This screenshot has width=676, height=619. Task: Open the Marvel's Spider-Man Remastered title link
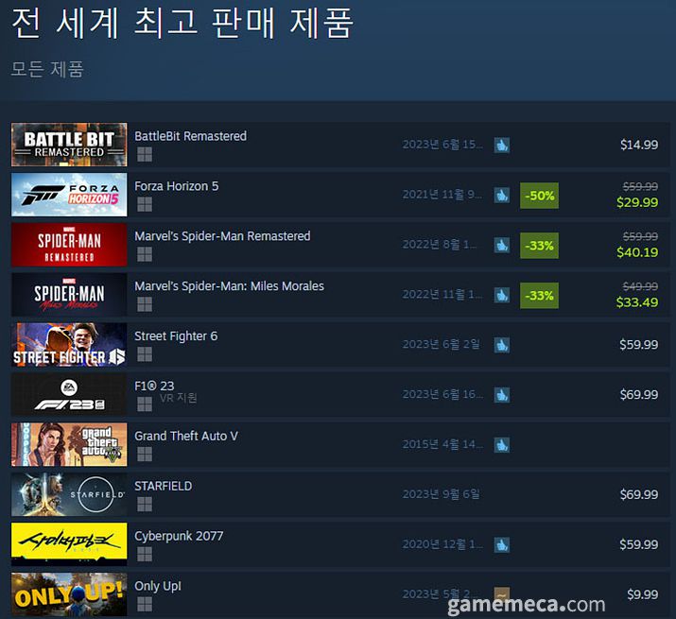click(222, 236)
